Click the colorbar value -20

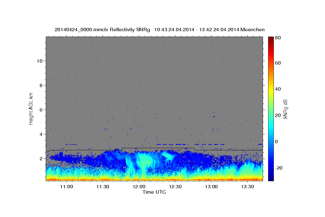(279, 168)
